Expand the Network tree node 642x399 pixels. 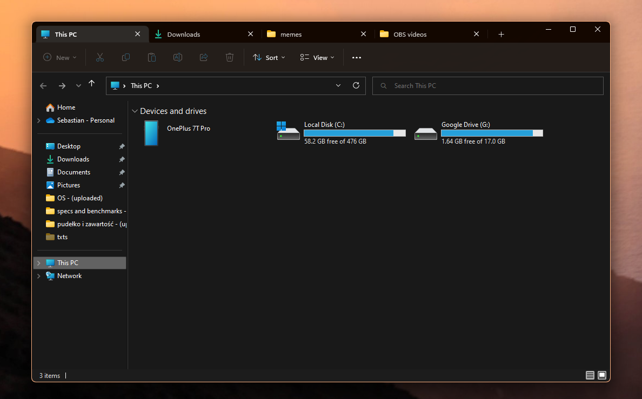pos(38,276)
